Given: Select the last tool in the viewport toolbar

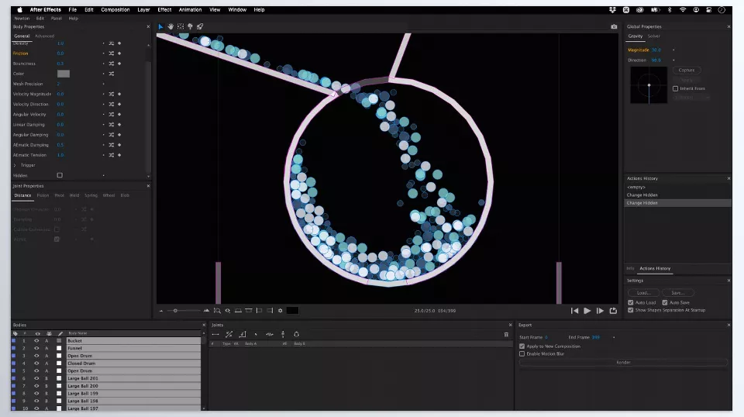Looking at the screenshot, I should 200,26.
